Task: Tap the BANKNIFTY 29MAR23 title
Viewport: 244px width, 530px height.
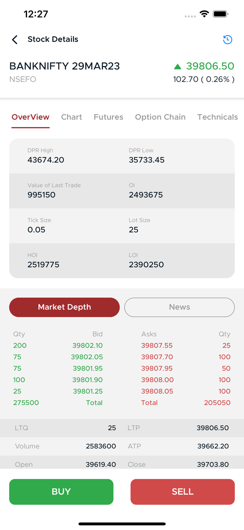Action: pos(64,66)
